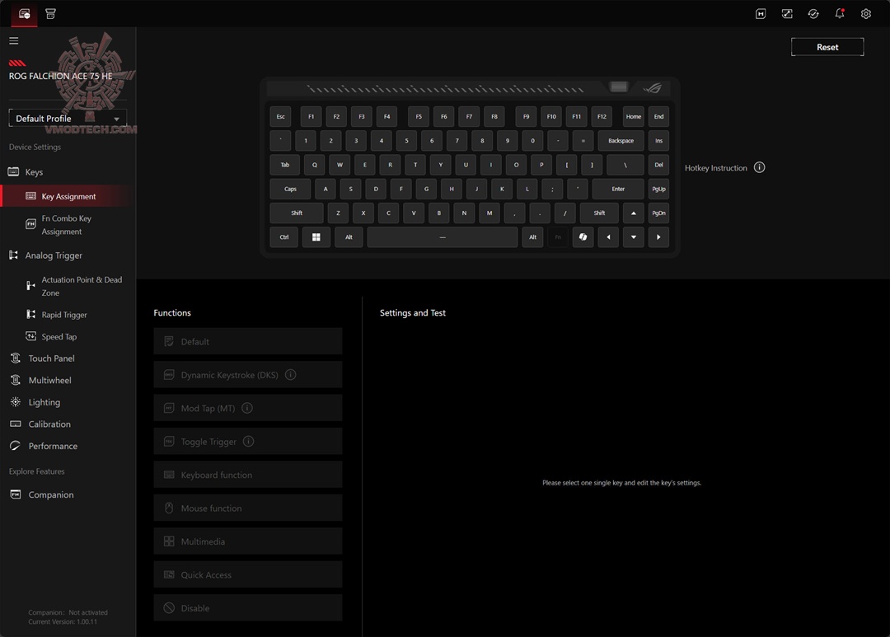
Task: Select the Esc key on keyboard
Action: coord(280,116)
